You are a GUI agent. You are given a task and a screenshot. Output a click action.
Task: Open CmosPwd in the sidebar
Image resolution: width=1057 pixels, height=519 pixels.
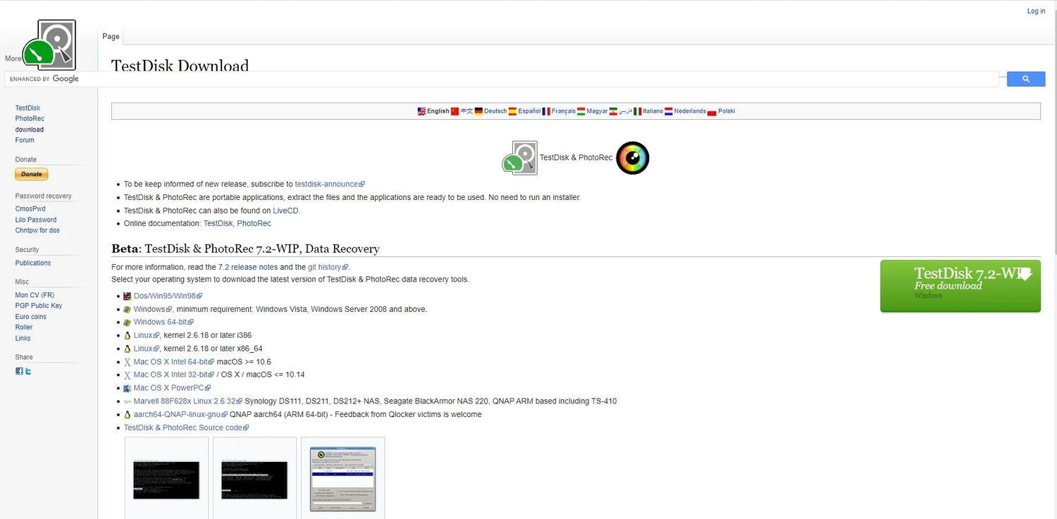tap(30, 209)
